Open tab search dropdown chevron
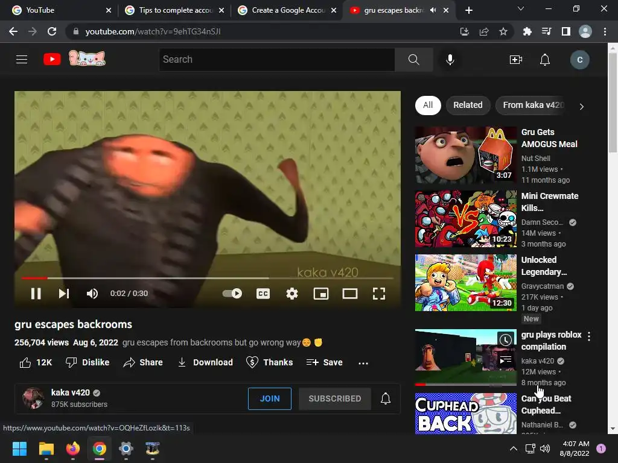The width and height of the screenshot is (618, 463). [520, 8]
